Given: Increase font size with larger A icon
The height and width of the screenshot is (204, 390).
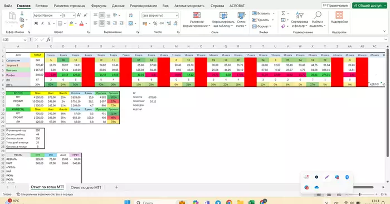Looking at the screenshot, I should click(x=79, y=15).
